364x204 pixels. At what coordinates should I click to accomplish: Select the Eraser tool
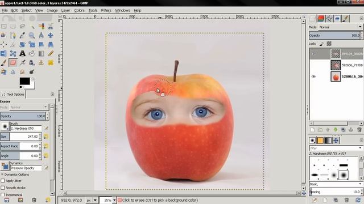(13, 62)
